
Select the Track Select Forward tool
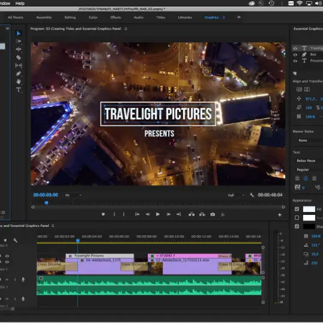pos(19,41)
